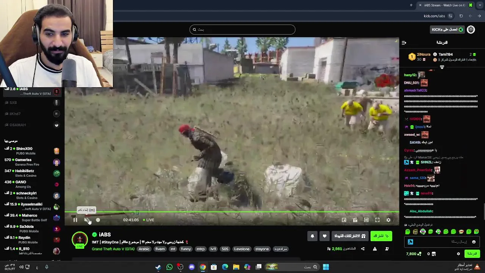Select the Arabic tag
The height and width of the screenshot is (273, 485).
pyautogui.click(x=144, y=249)
